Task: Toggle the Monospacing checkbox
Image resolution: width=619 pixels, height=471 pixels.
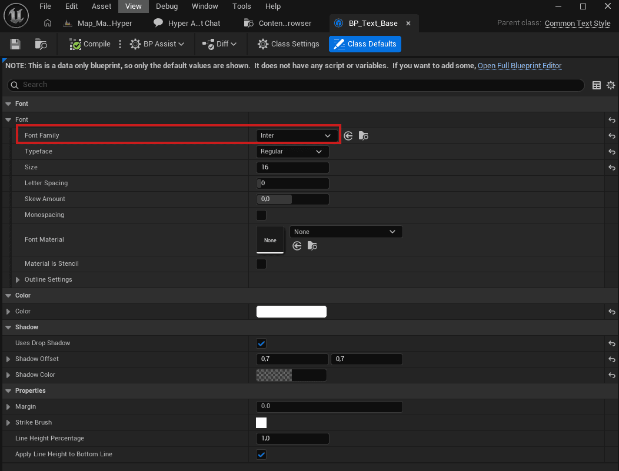Action: pyautogui.click(x=261, y=215)
